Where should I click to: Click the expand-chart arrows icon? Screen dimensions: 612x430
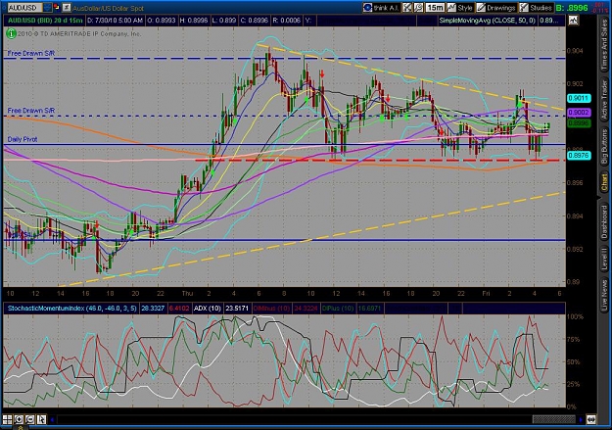pos(407,8)
